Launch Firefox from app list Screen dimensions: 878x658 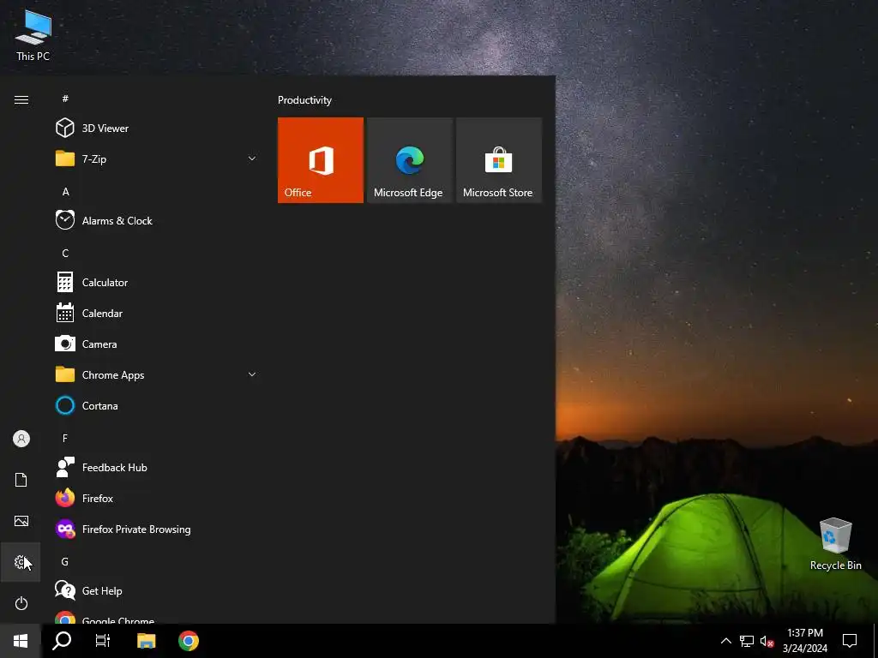[157, 498]
